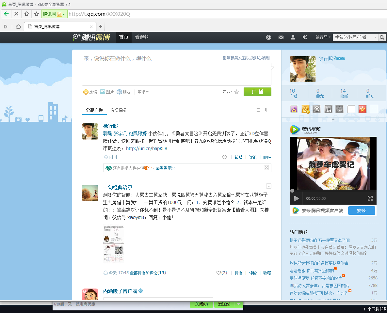Go to the 首页 nav tab
This screenshot has width=387, height=313.
[124, 37]
